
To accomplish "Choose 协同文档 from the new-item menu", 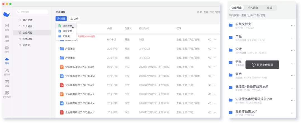I will pyautogui.click(x=66, y=31).
